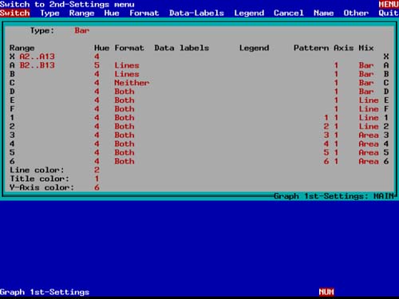Click the 'Legend' column header
Viewport: 399px width, 299px height.
[x=255, y=48]
